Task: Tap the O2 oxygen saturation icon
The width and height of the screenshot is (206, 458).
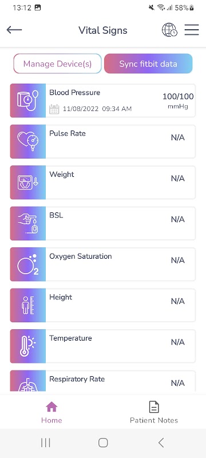Action: coord(28,264)
